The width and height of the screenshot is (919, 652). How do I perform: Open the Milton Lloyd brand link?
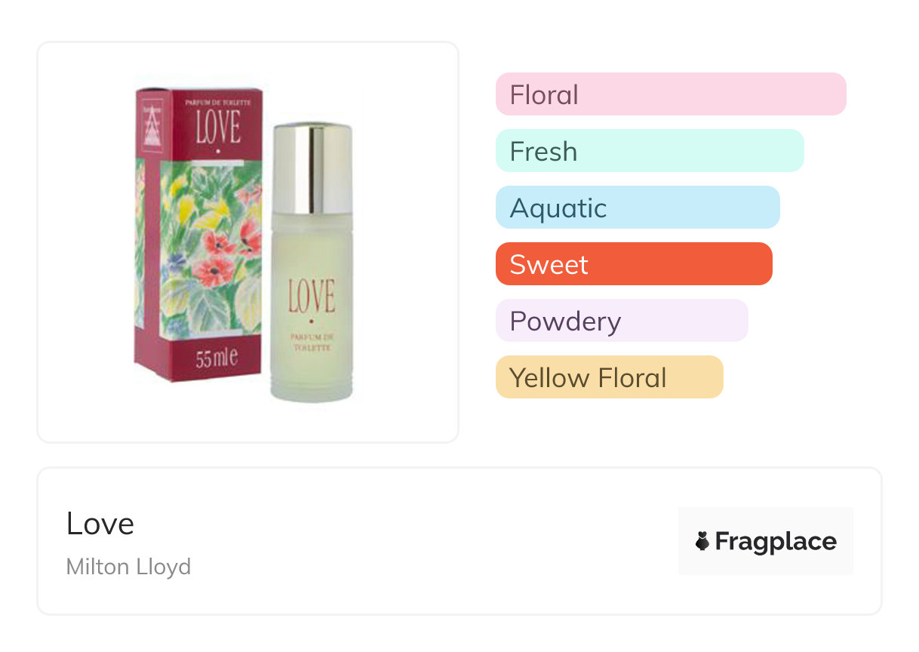coord(129,567)
